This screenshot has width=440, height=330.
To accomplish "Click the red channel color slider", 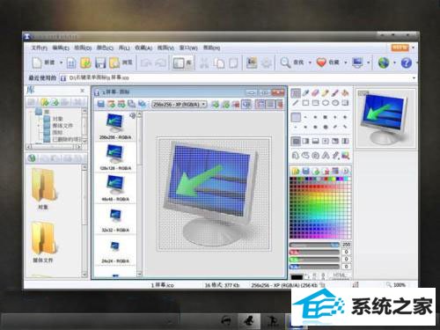I will (314, 252).
